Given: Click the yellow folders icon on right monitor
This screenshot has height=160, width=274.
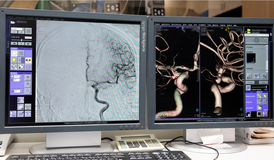Looking at the screenshot, I should (249, 31).
